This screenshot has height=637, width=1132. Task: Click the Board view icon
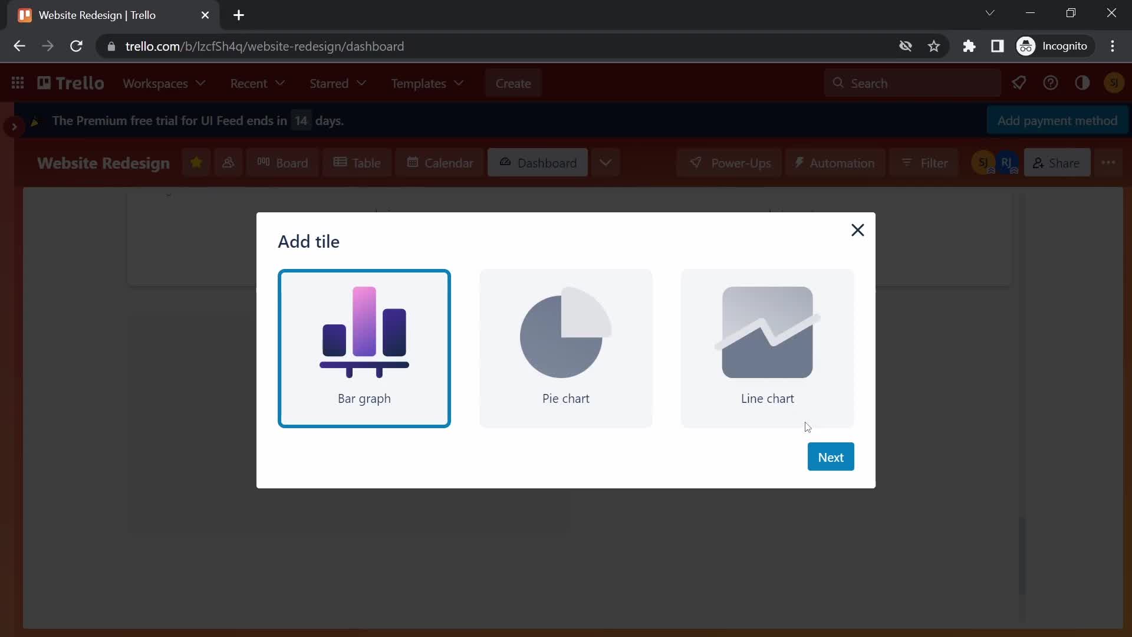(x=264, y=163)
